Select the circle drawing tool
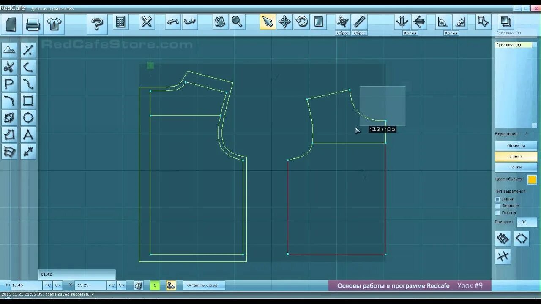 point(28,118)
